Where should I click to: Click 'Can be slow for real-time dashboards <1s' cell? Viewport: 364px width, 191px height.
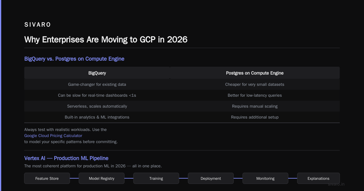97,95
